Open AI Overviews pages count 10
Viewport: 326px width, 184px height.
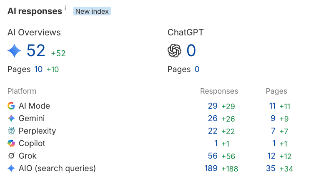(x=38, y=69)
